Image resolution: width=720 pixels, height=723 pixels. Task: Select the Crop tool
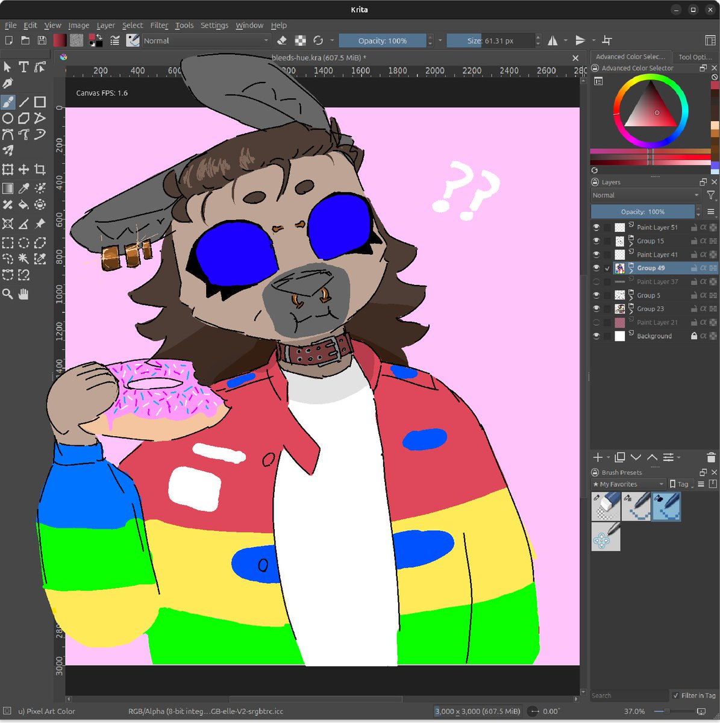[40, 169]
